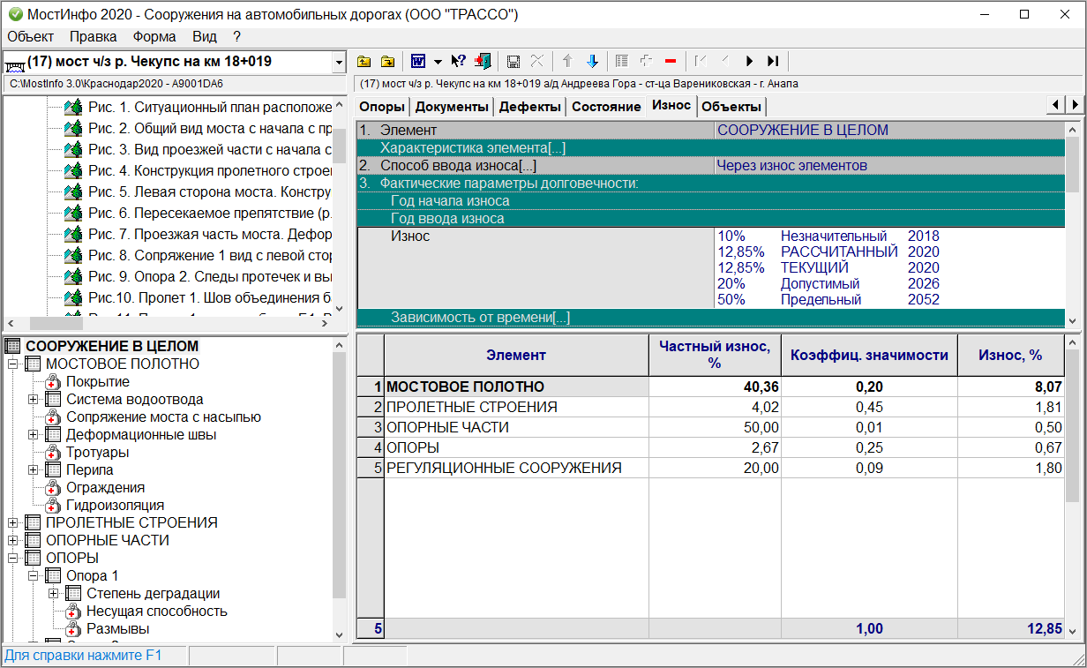Open dropdown arrow next to Word icon
The width and height of the screenshot is (1087, 668).
pyautogui.click(x=438, y=61)
